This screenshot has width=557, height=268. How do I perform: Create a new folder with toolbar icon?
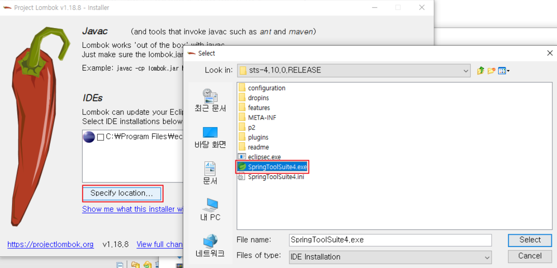coord(491,70)
